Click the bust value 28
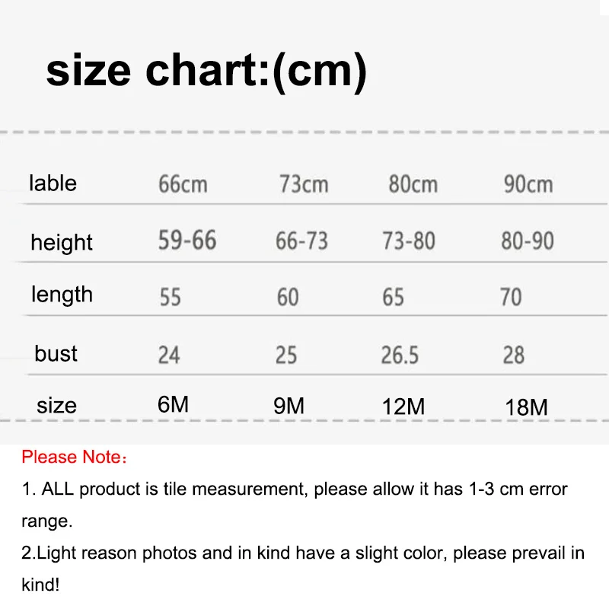 [x=513, y=355]
